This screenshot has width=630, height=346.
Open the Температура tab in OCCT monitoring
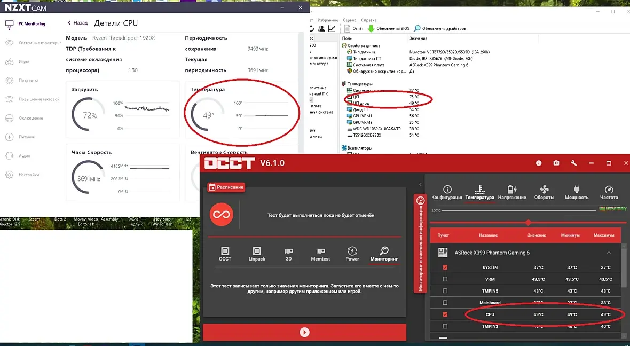point(480,193)
